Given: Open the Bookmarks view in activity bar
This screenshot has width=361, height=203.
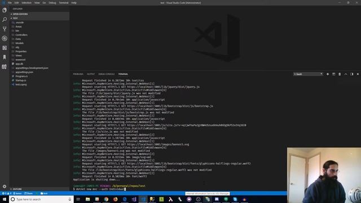Looking at the screenshot, I should pyautogui.click(x=5, y=57).
